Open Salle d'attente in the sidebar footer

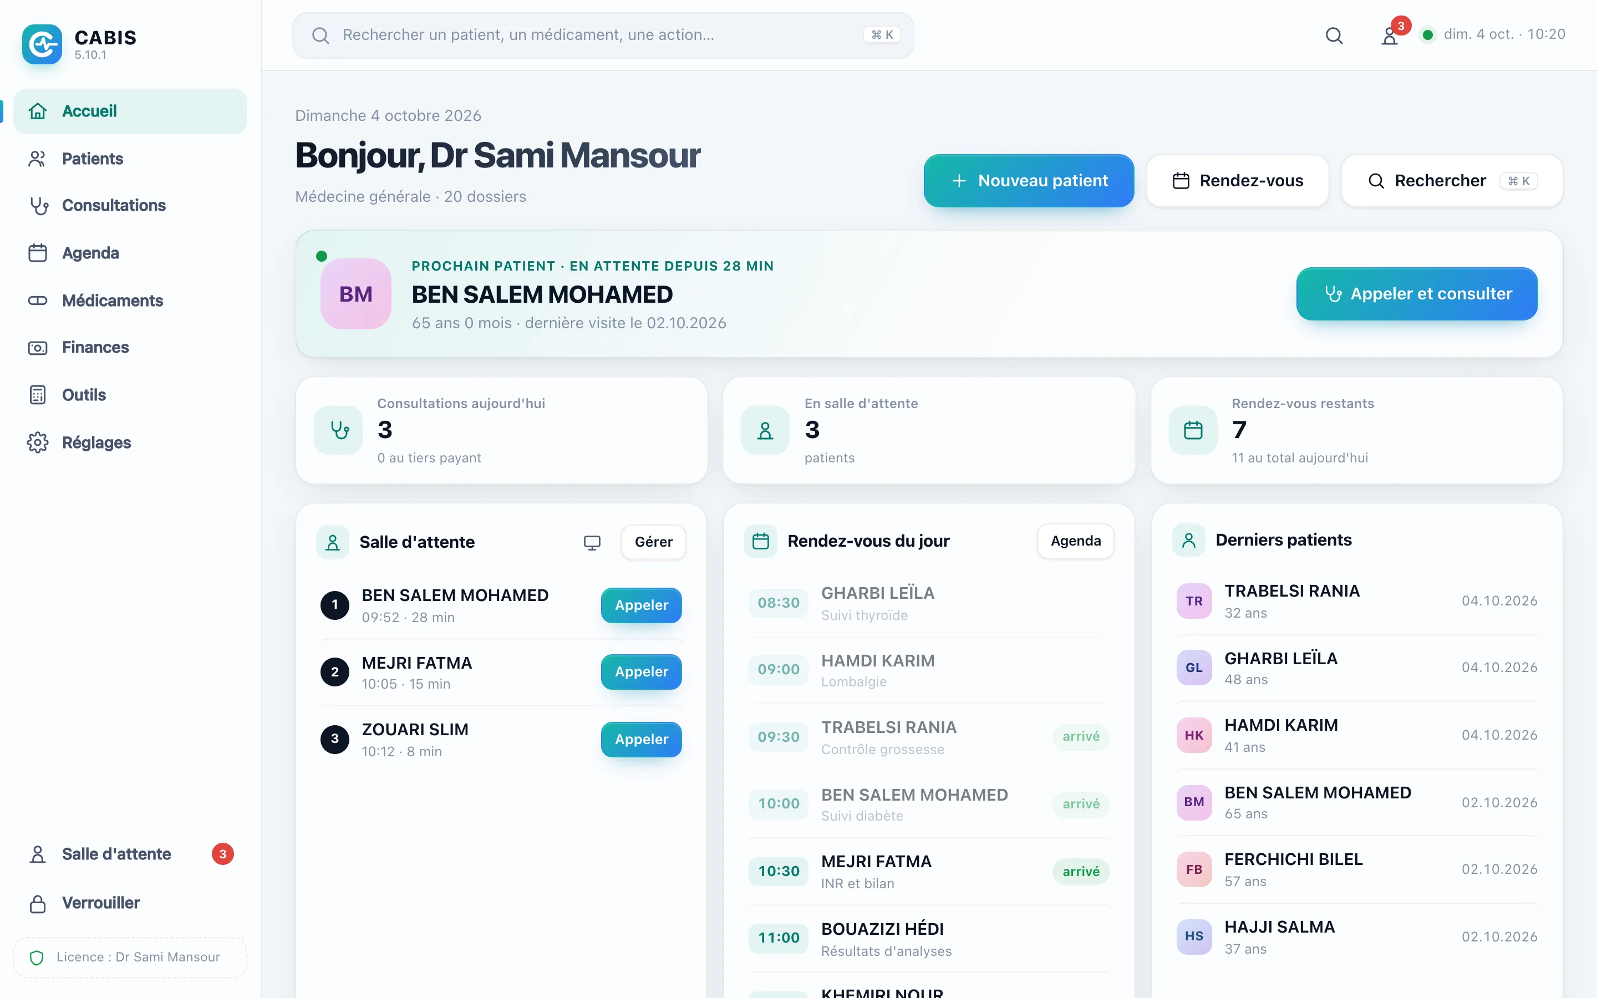coord(130,854)
